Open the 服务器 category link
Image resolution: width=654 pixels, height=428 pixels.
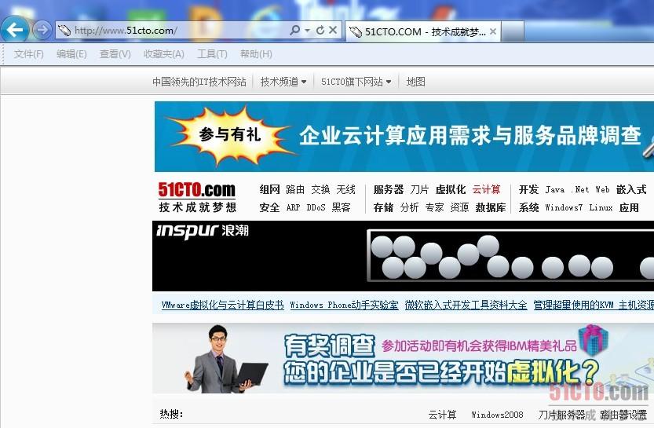(x=389, y=190)
